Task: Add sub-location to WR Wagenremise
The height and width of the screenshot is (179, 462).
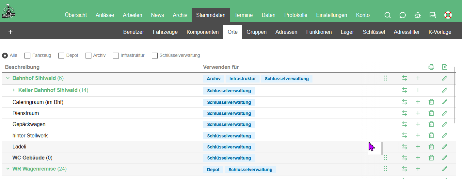Action: click(418, 169)
